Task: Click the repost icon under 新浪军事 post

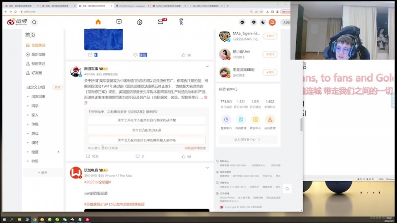Action: (88, 156)
